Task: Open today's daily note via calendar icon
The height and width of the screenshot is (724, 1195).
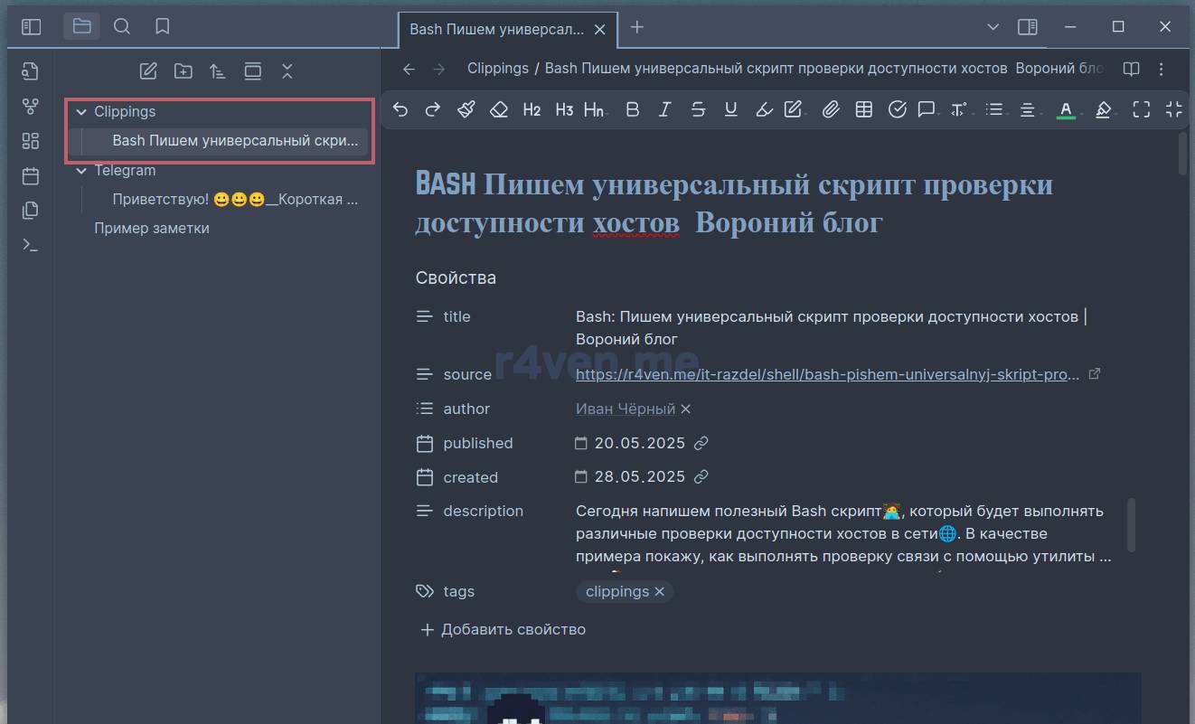Action: (31, 175)
